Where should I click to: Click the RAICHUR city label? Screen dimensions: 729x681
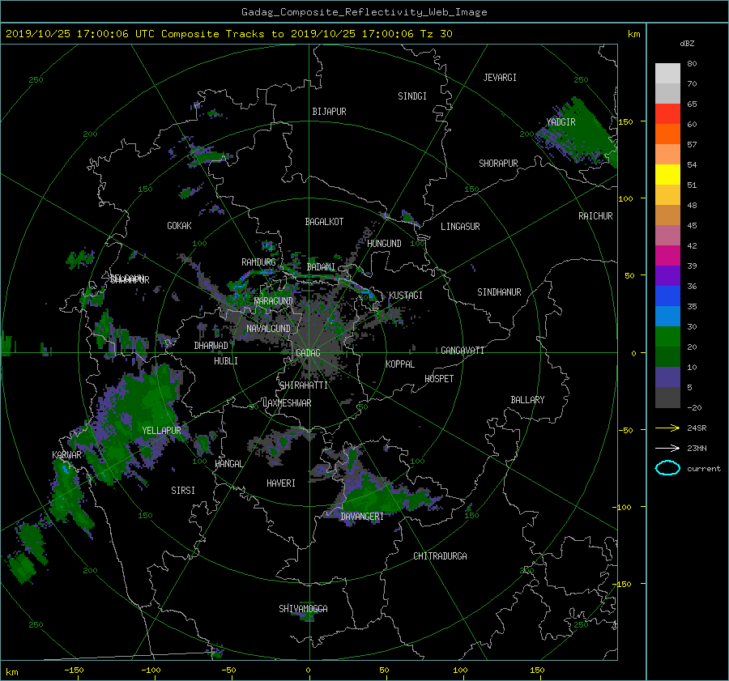point(595,216)
